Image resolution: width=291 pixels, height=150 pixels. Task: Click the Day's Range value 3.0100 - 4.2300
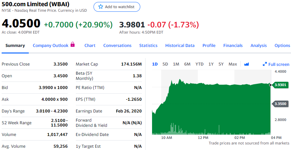(52, 111)
